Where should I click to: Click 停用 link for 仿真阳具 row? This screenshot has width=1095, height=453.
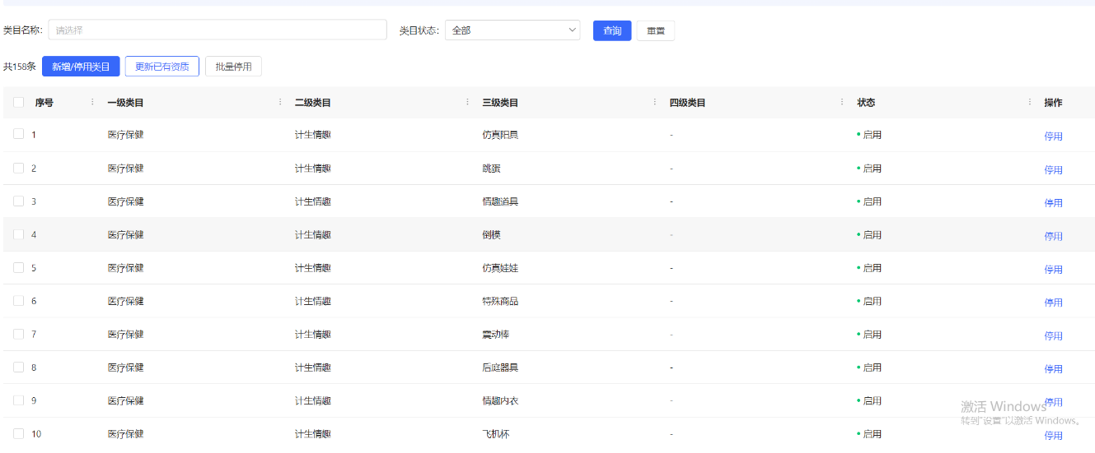coord(1053,136)
